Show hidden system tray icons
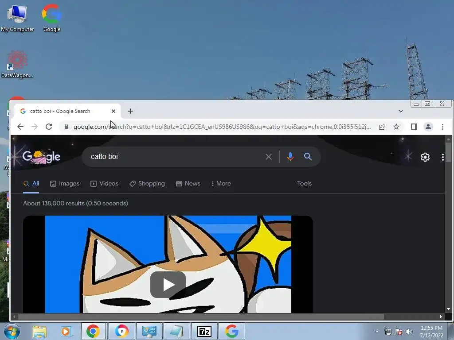Image resolution: width=454 pixels, height=340 pixels. pos(377,332)
